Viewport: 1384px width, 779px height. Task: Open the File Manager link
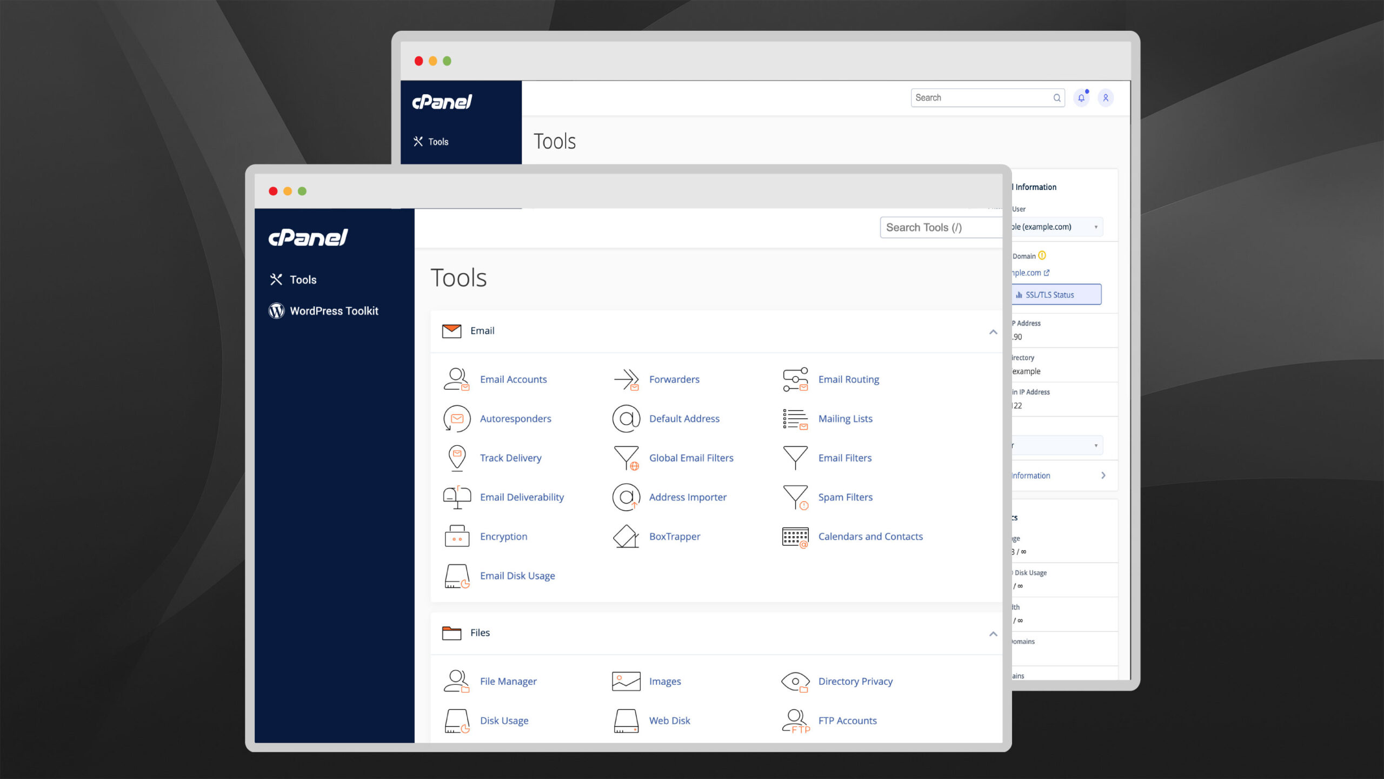tap(508, 682)
